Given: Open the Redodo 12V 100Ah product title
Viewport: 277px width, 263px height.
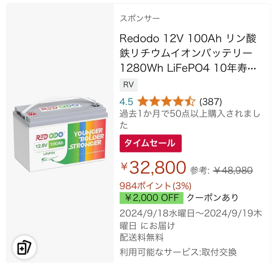Looking at the screenshot, I should (x=188, y=53).
